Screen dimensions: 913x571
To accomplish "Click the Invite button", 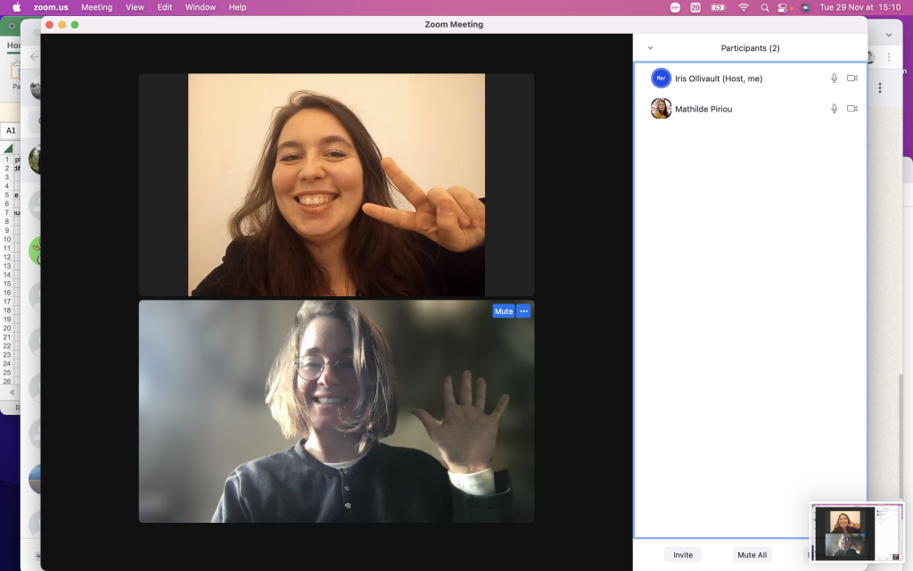I will point(683,555).
